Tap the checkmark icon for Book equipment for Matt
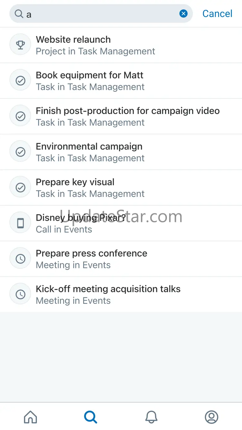 click(20, 81)
